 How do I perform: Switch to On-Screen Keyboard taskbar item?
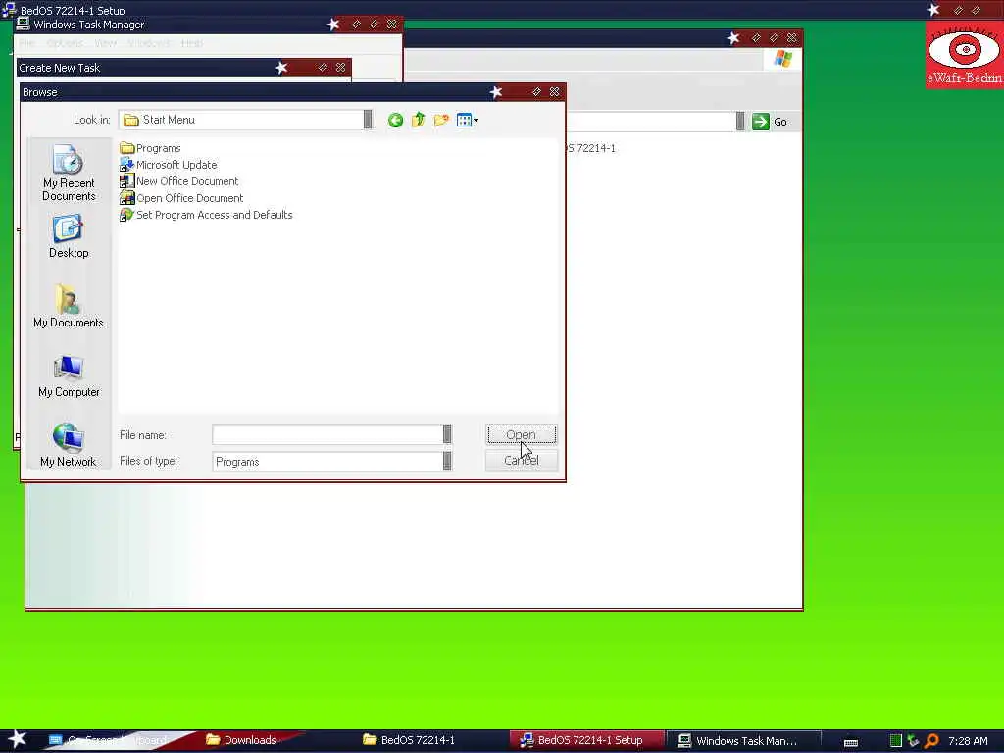[116, 740]
